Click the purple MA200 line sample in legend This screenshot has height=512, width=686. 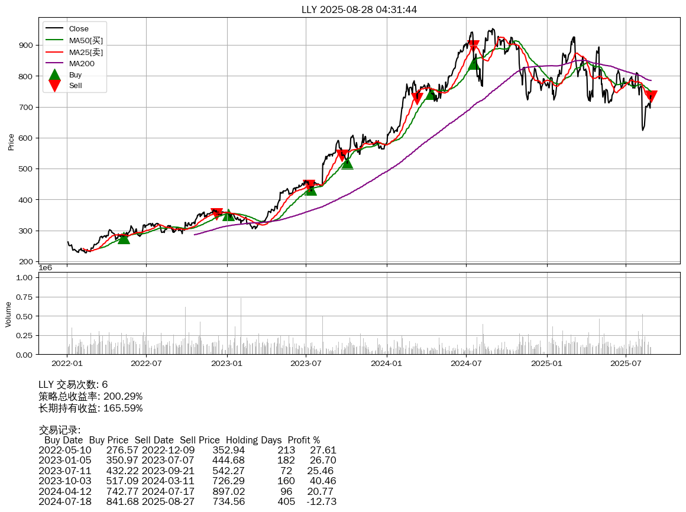click(x=54, y=63)
